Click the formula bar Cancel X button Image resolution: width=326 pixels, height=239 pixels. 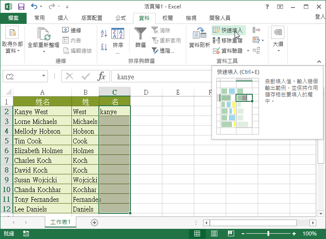coord(69,76)
